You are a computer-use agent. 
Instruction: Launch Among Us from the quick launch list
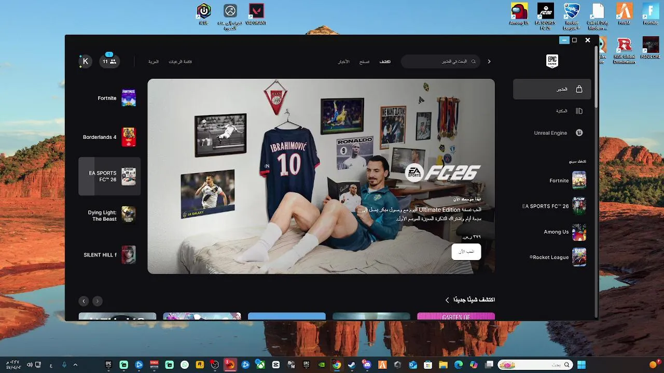564,232
